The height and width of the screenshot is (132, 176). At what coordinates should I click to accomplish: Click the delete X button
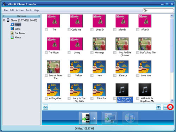point(45,107)
